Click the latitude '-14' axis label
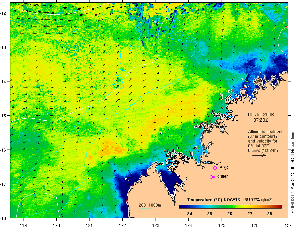The height and width of the screenshot is (228, 295). point(4,81)
